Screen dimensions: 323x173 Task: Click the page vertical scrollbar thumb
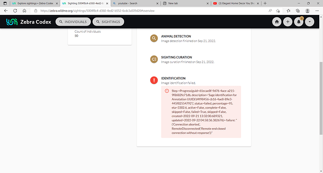(x=321, y=98)
